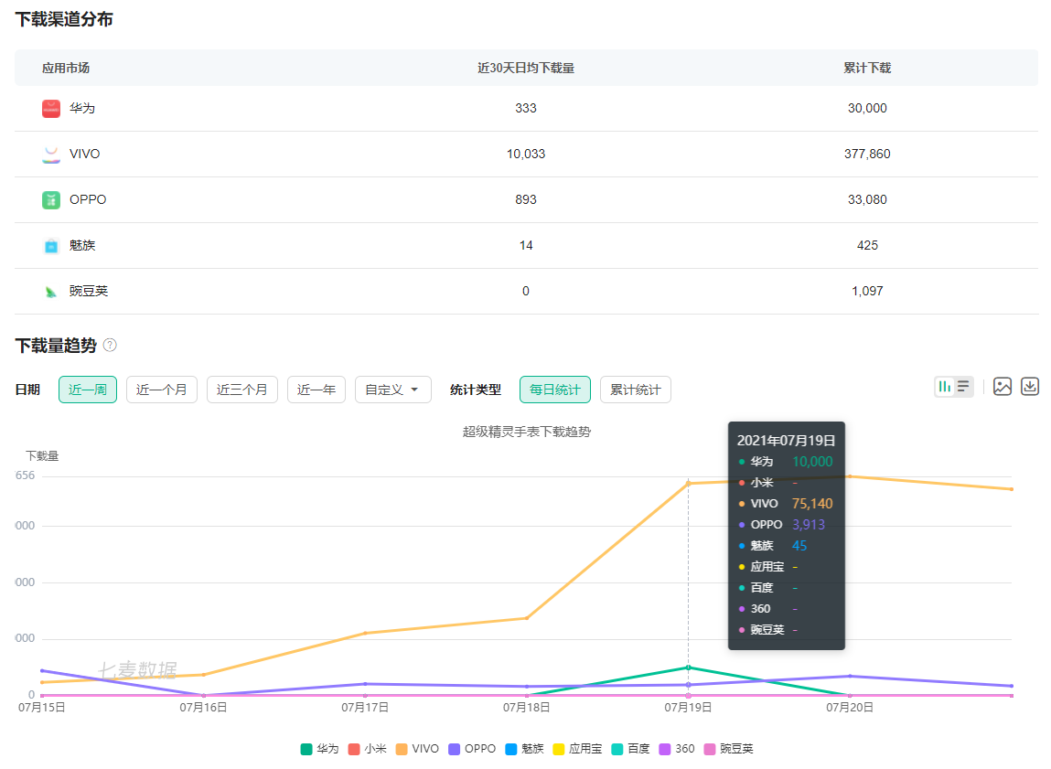This screenshot has height=769, width=1051.
Task: Open the 自定义 date range dropdown
Action: click(x=392, y=390)
